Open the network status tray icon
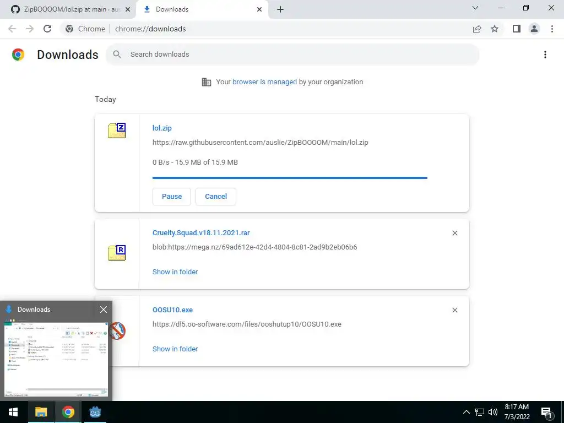Viewport: 564px width, 423px height. tap(480, 412)
